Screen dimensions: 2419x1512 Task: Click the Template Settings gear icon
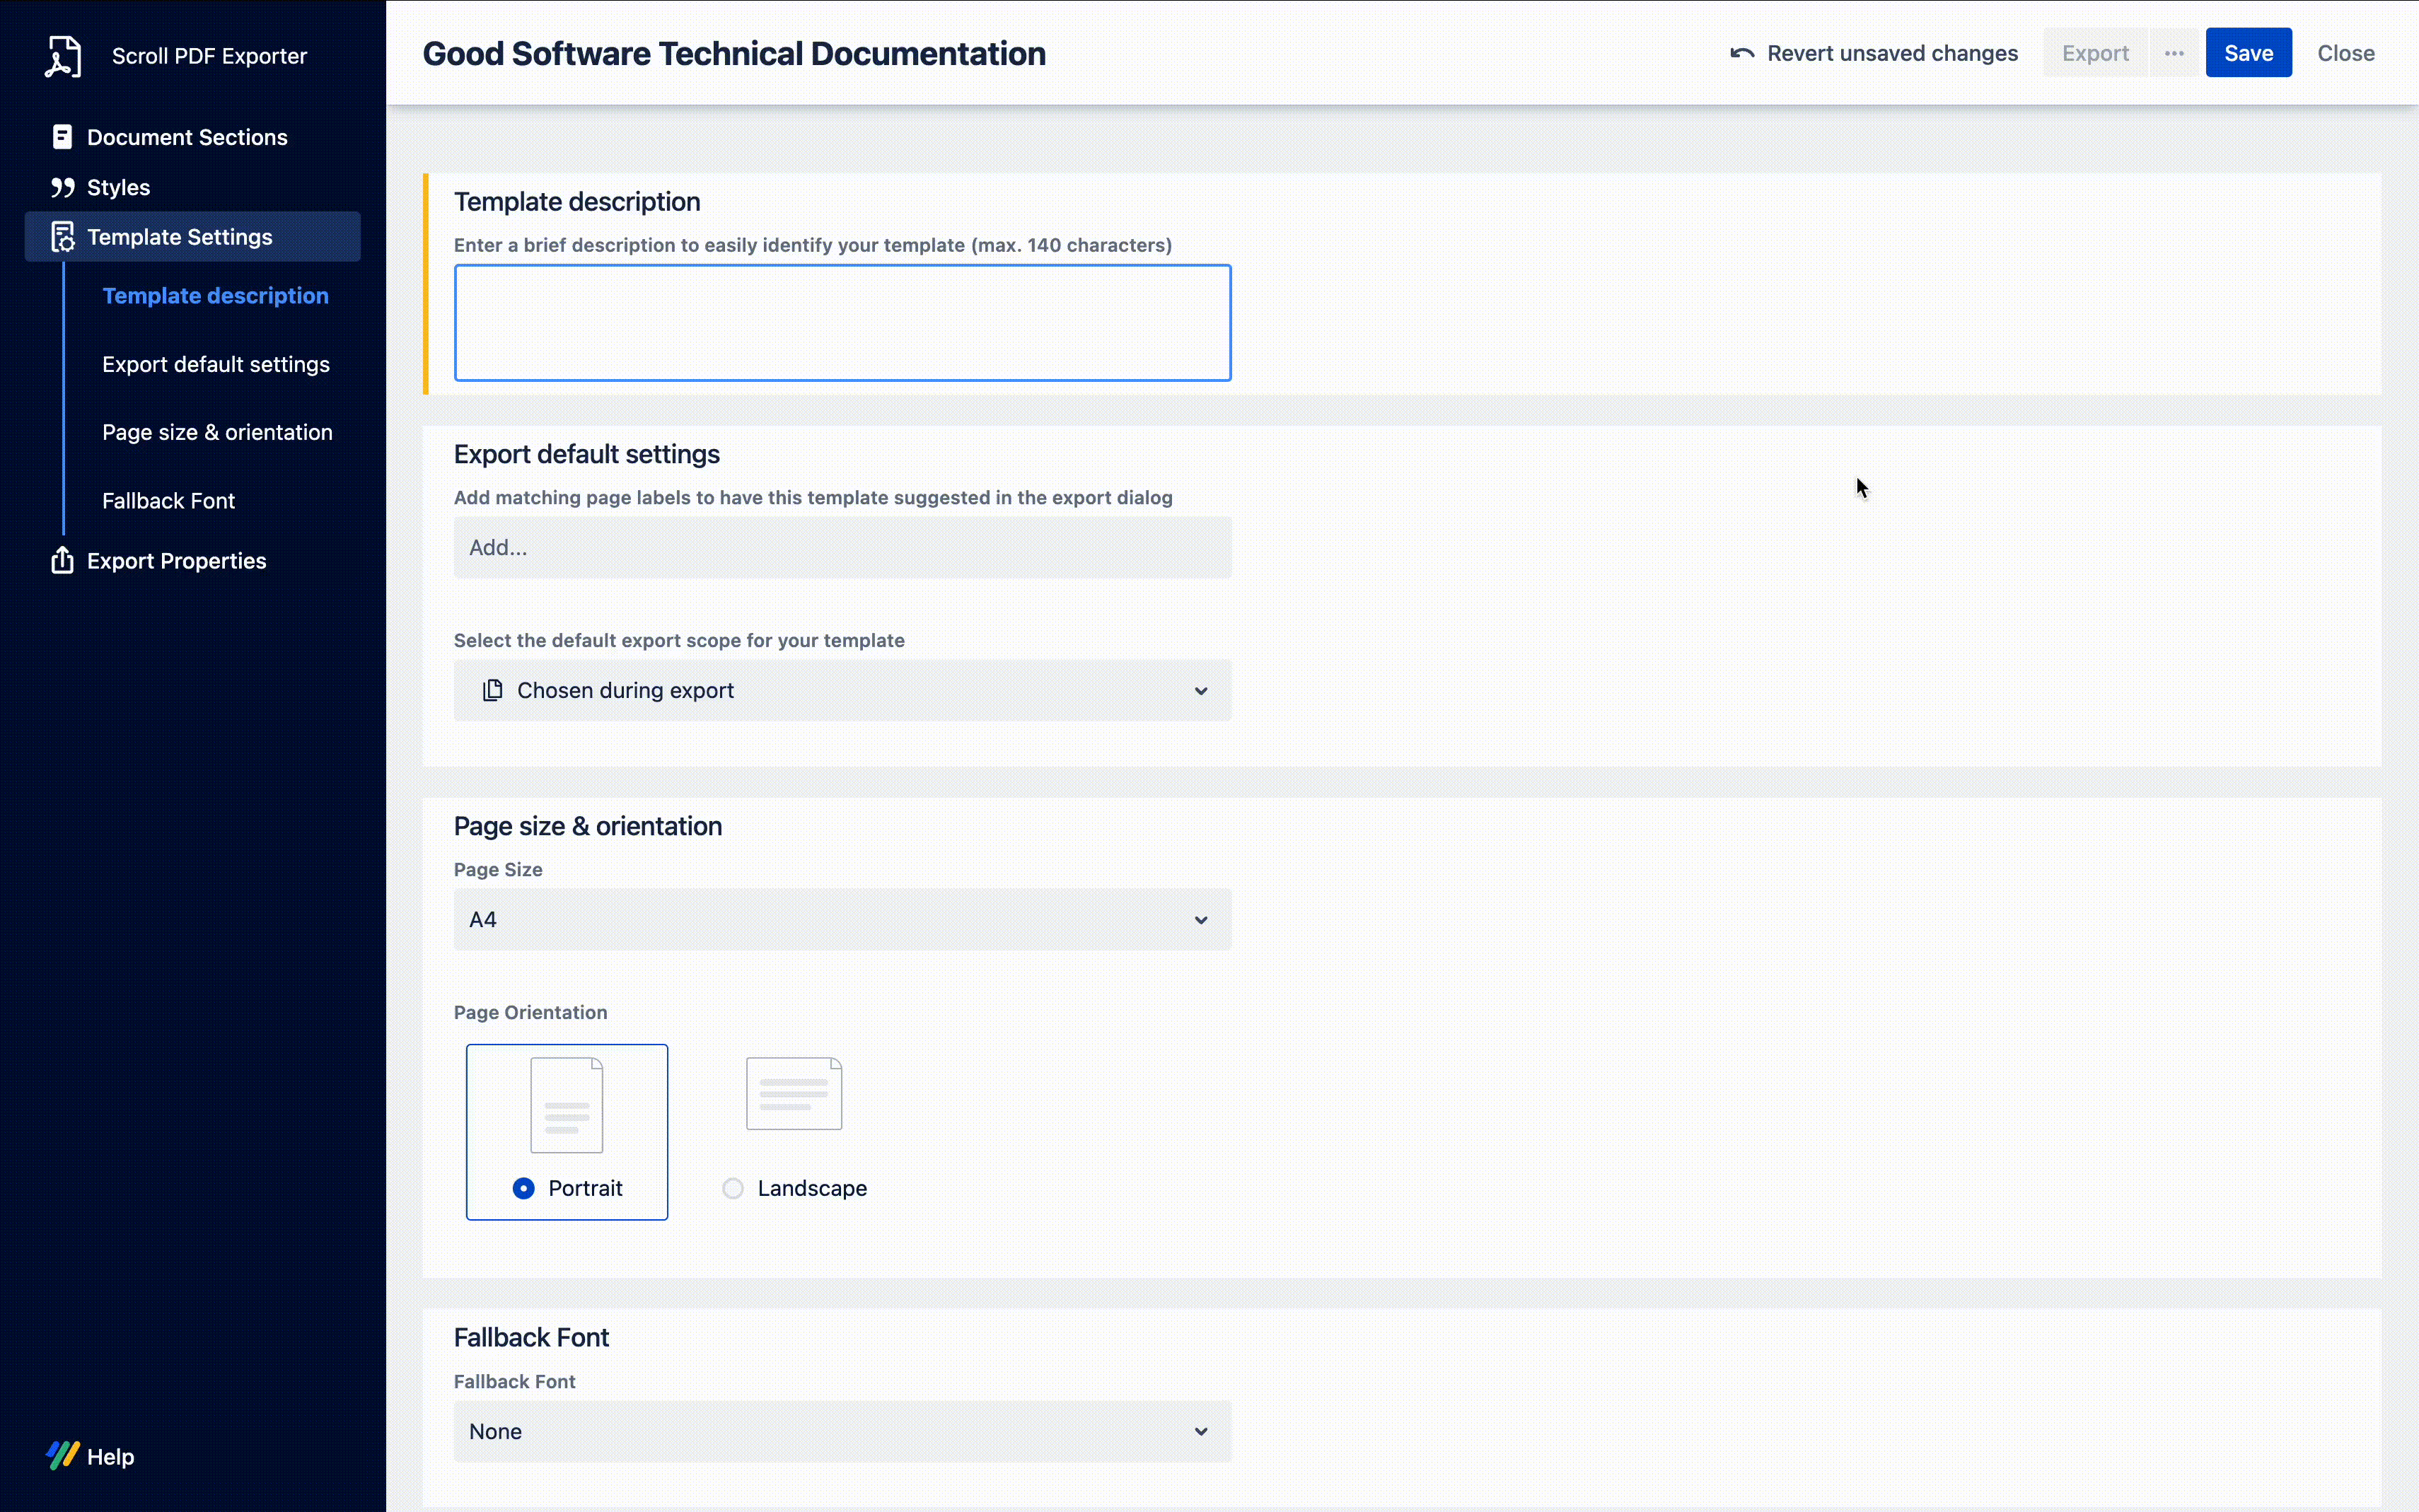pyautogui.click(x=62, y=236)
